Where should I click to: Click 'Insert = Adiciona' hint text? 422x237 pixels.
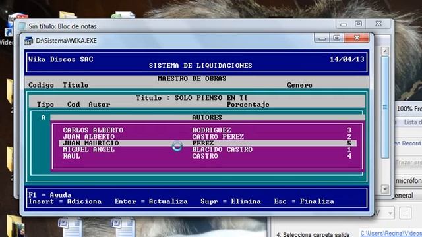[65, 201]
